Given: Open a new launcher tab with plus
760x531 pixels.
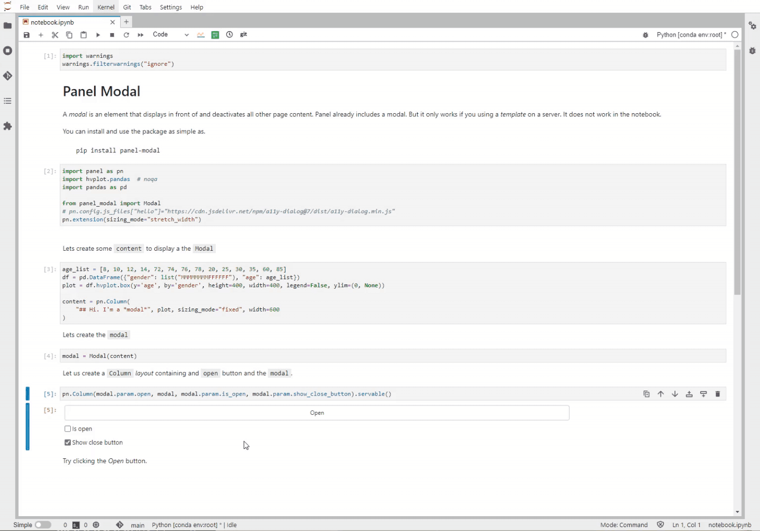Looking at the screenshot, I should point(126,22).
